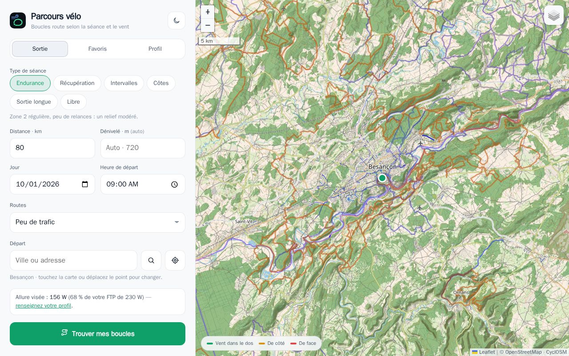
Task: Click the Distance km input field
Action: 52,148
